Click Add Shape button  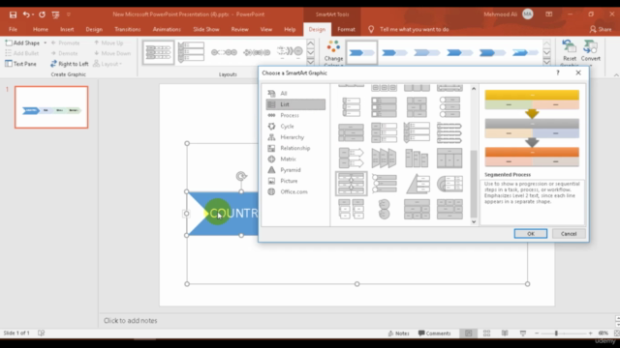[x=22, y=43]
